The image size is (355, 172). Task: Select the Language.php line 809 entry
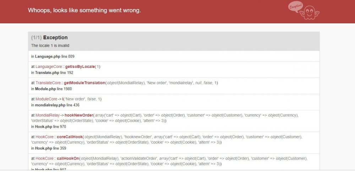pos(53,56)
